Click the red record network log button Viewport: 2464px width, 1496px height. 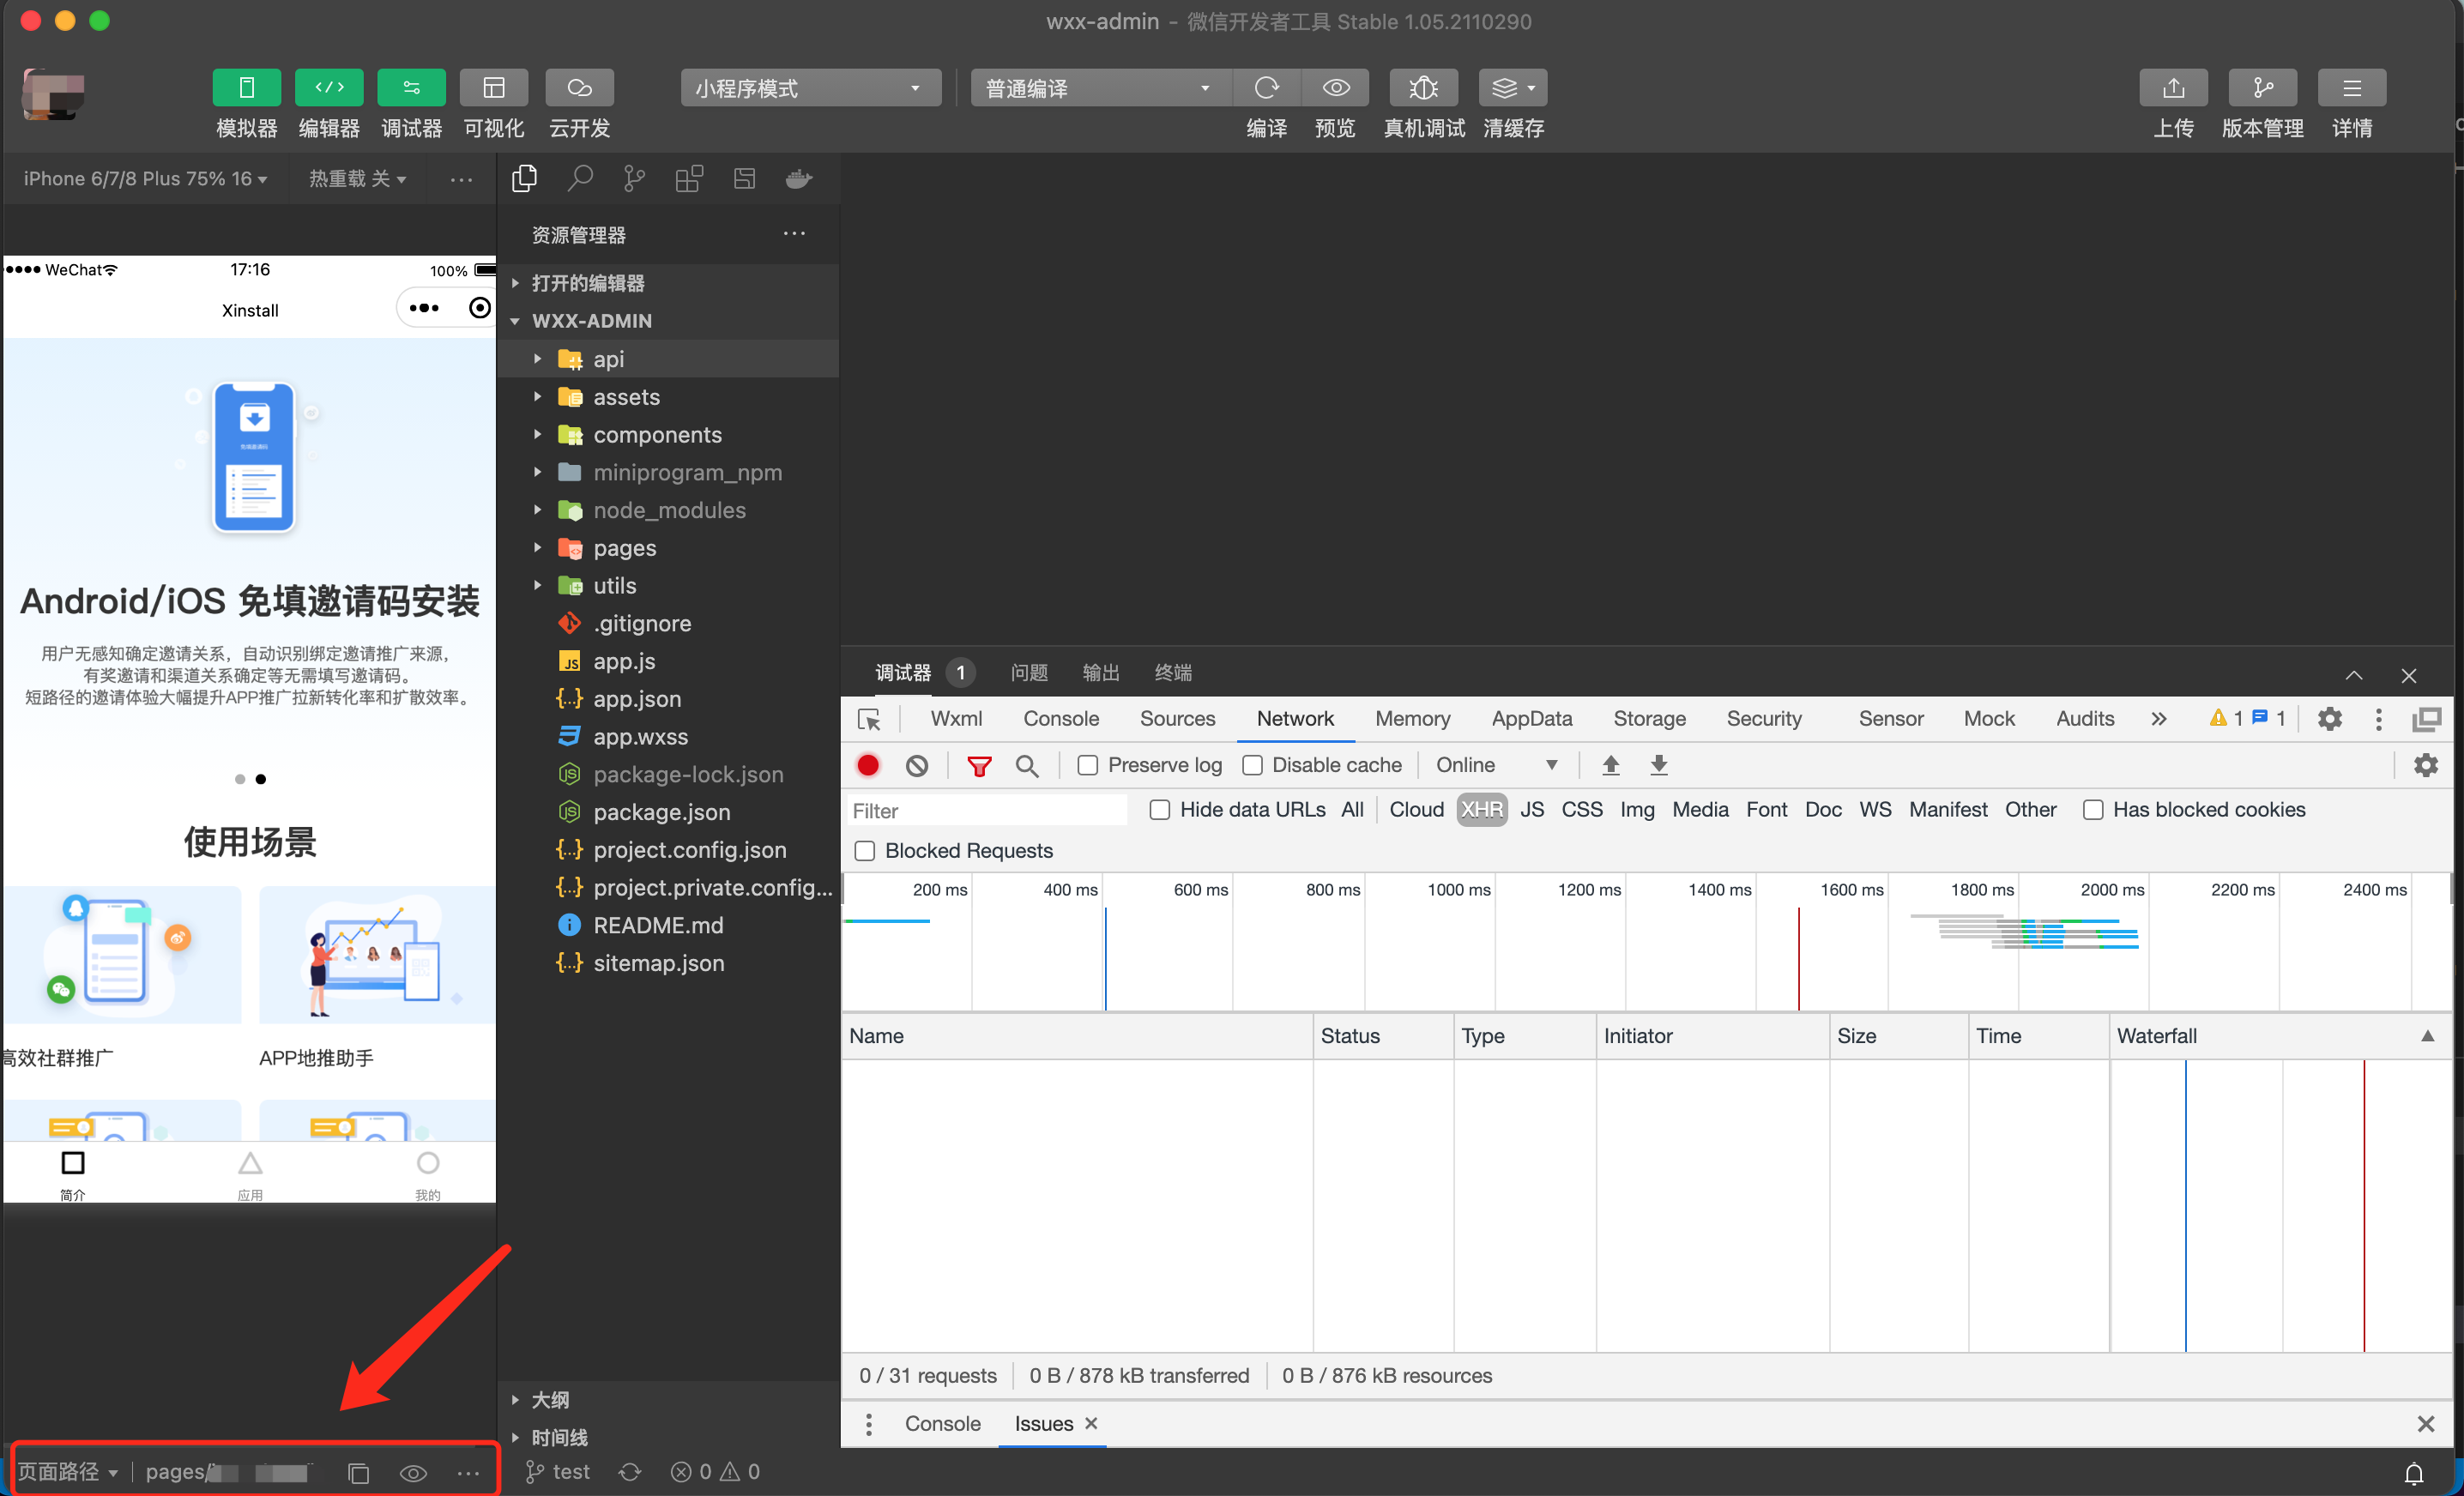point(868,765)
